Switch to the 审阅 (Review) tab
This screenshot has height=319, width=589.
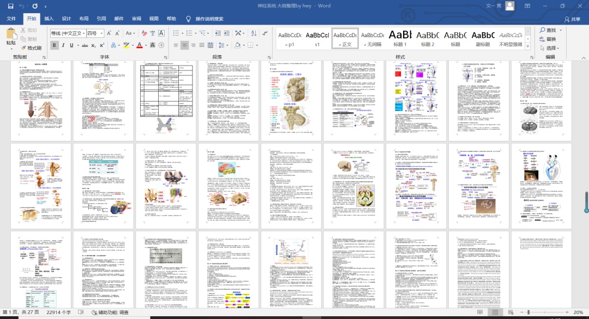tap(136, 19)
